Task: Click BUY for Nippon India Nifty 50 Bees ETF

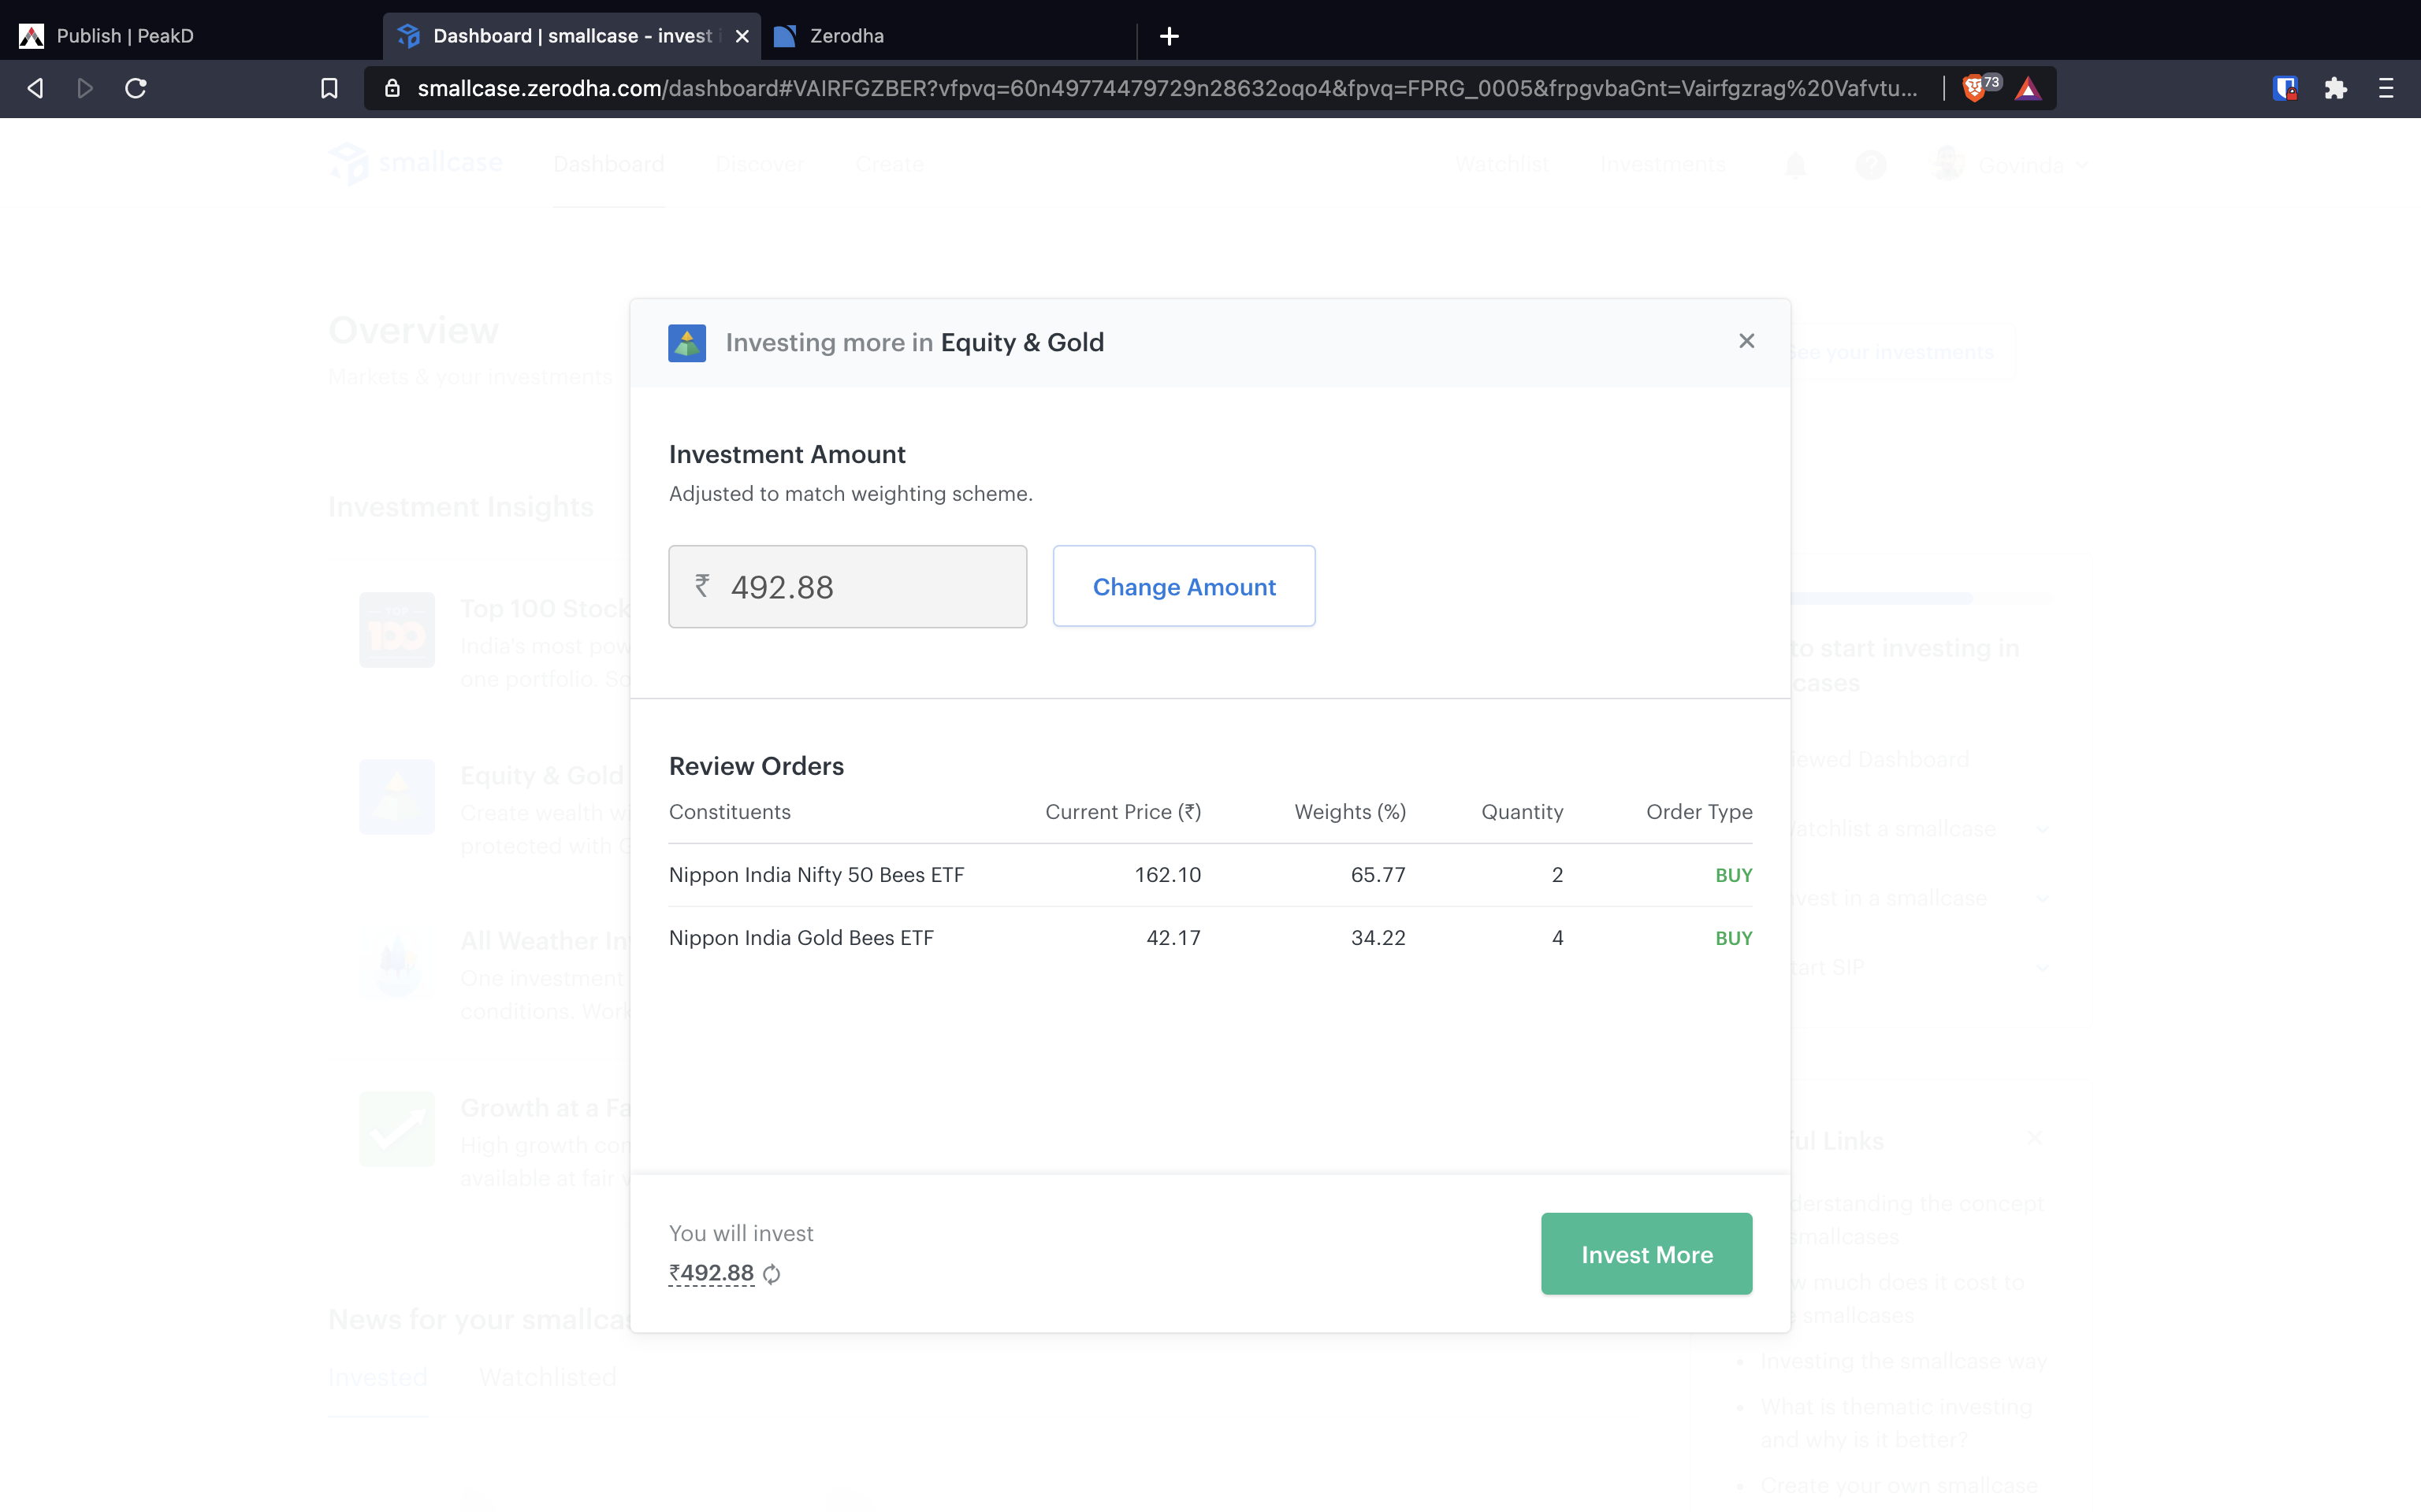Action: pyautogui.click(x=1733, y=875)
